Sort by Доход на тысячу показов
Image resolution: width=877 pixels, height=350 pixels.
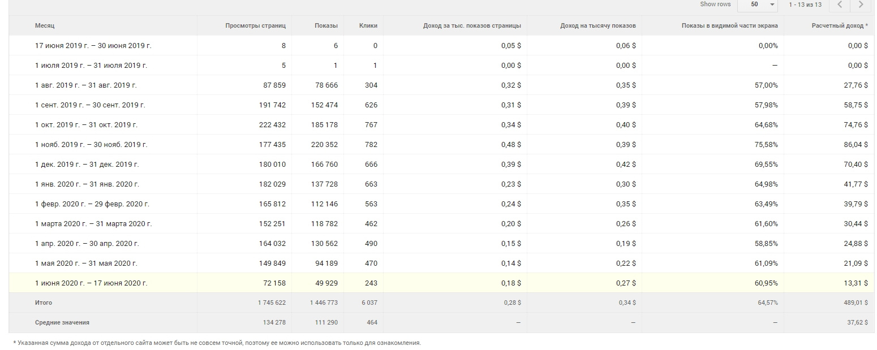click(x=597, y=25)
